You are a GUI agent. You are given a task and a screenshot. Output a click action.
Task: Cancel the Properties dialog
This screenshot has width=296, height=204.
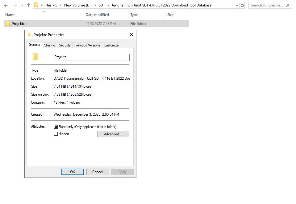point(98,172)
